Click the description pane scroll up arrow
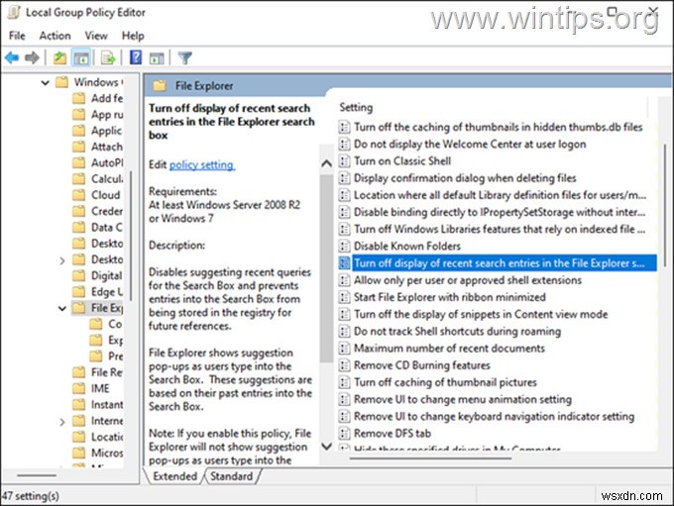Image resolution: width=674 pixels, height=506 pixels. (327, 163)
